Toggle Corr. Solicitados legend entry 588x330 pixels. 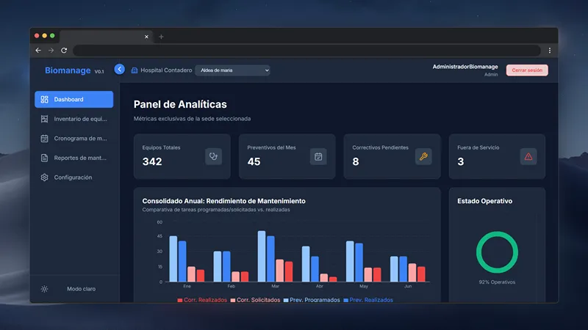pos(255,300)
